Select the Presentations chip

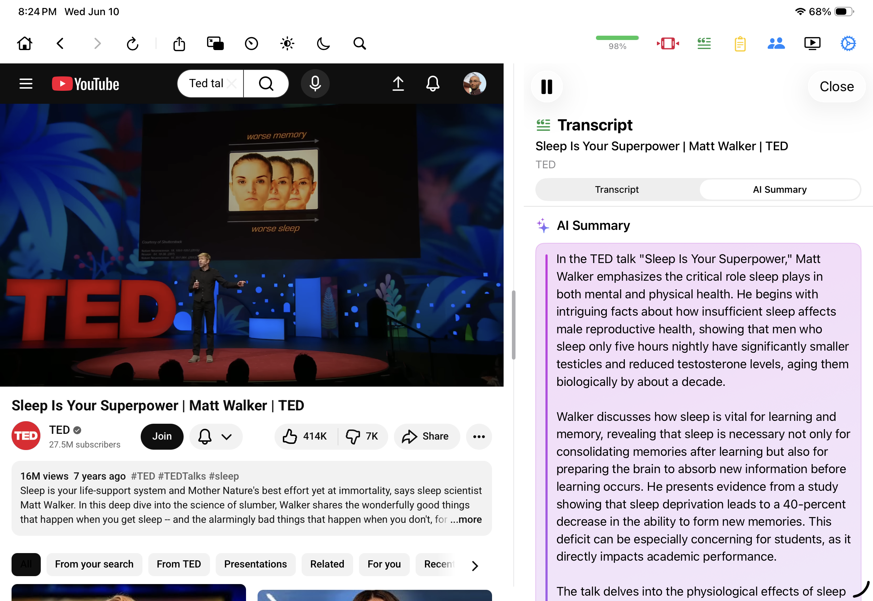pyautogui.click(x=255, y=565)
